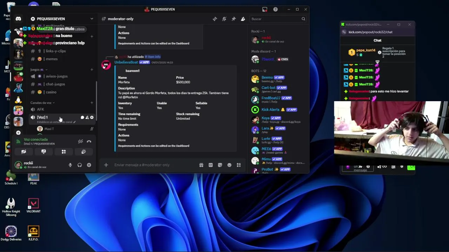Click the Kick window address bar URL
The height and width of the screenshot is (252, 449).
point(370,32)
